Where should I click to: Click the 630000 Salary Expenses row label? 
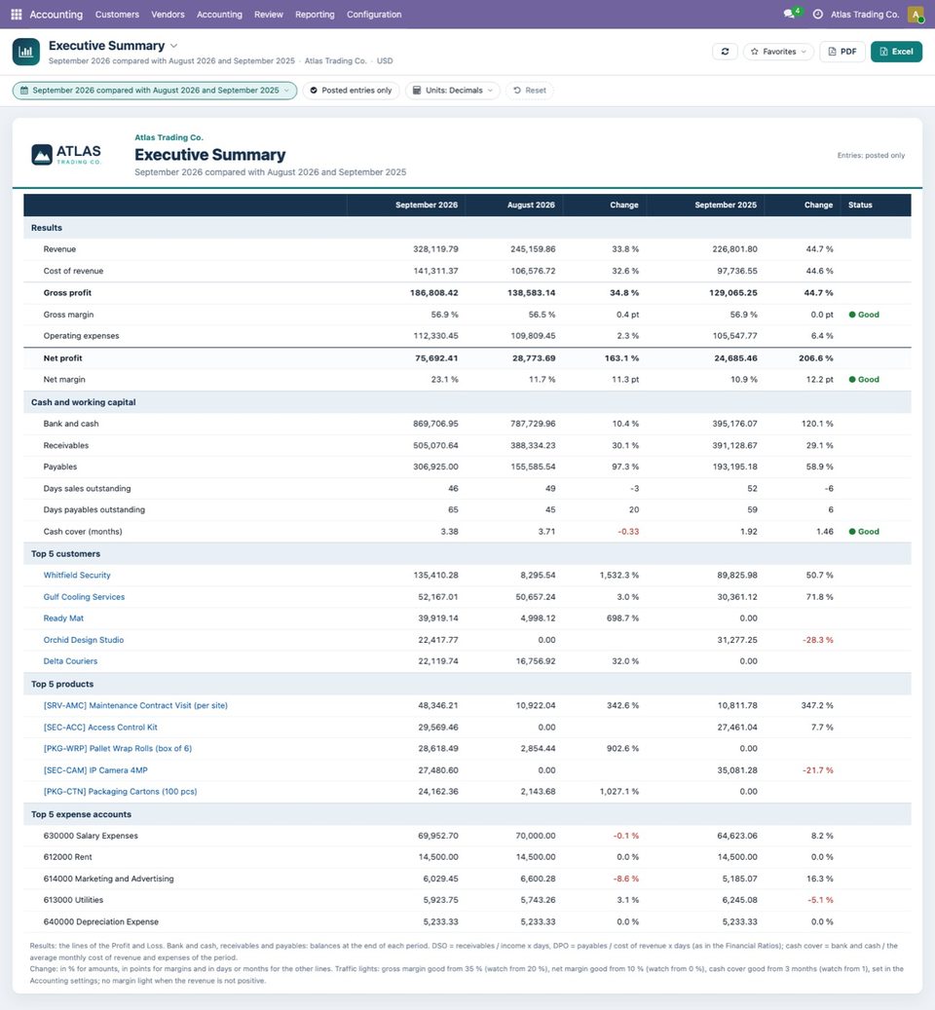tap(91, 836)
